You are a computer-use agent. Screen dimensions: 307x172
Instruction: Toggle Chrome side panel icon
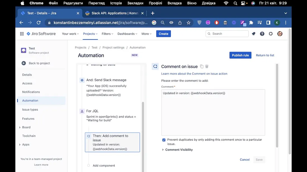pyautogui.click(x=268, y=23)
